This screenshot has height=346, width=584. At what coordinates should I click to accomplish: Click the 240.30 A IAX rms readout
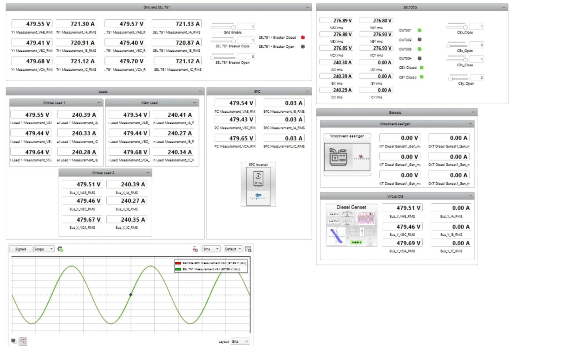click(337, 62)
